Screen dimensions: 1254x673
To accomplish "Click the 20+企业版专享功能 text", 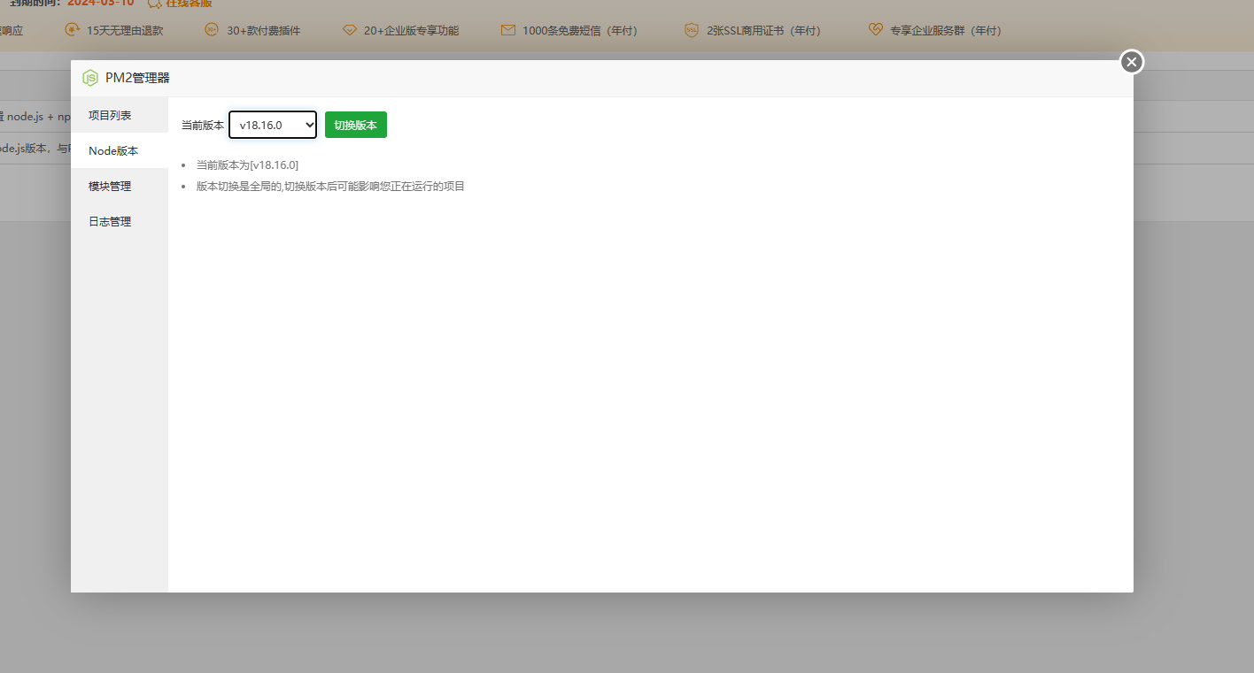I will tap(411, 30).
